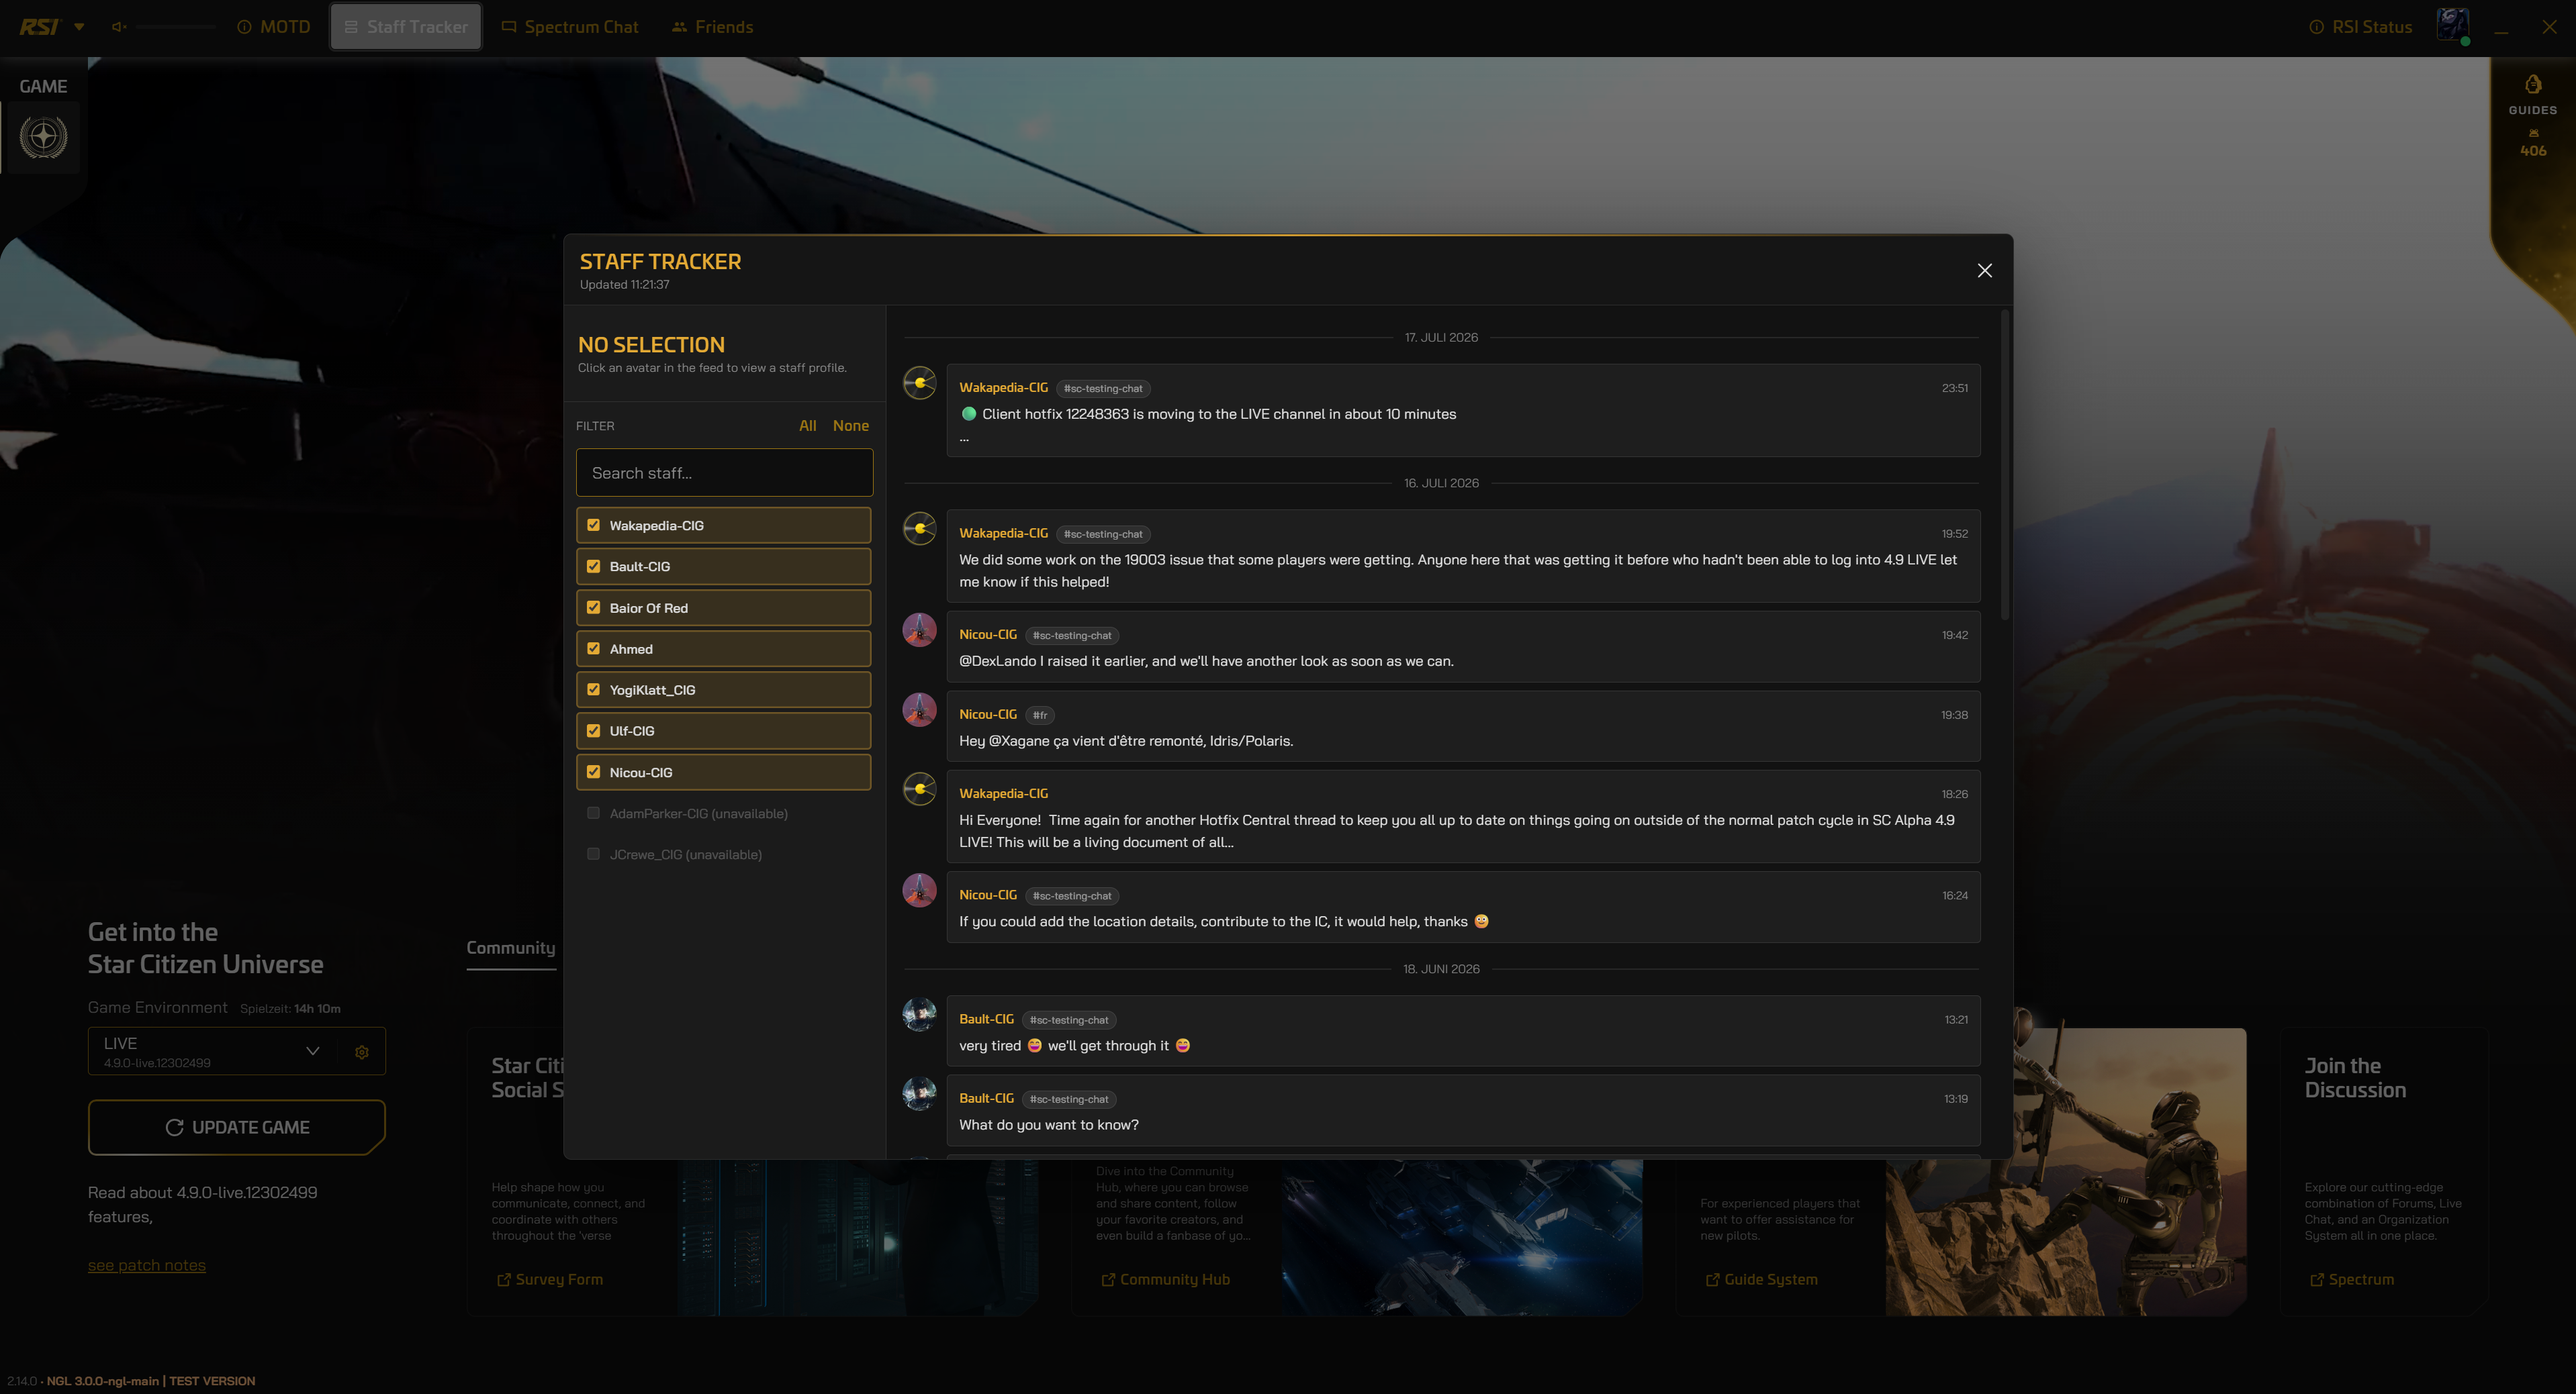Screen dimensions: 2576x1394
Task: Open the Guide System link
Action: pos(1762,1279)
